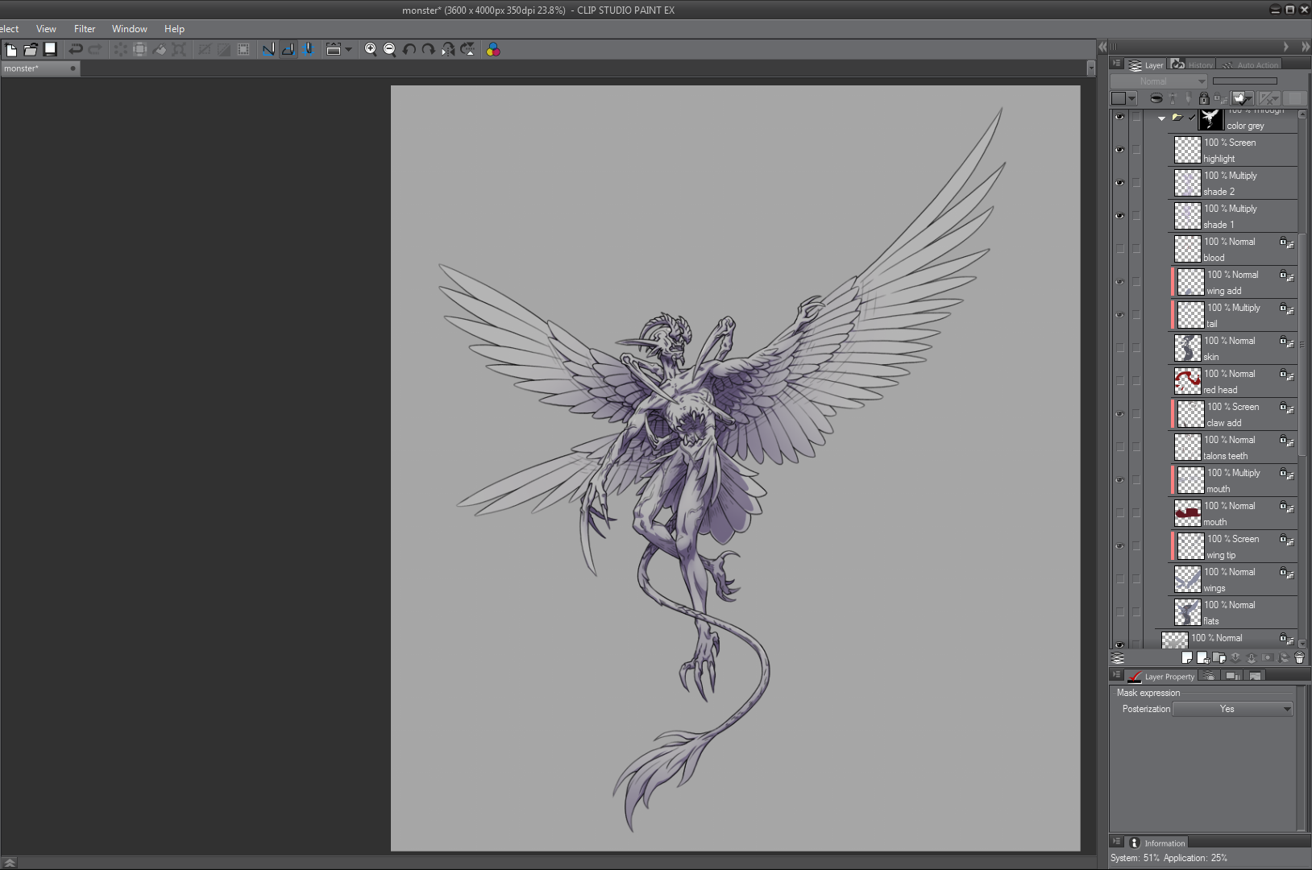The height and width of the screenshot is (870, 1312).
Task: Delete the layer with the trash icon
Action: click(x=1299, y=658)
